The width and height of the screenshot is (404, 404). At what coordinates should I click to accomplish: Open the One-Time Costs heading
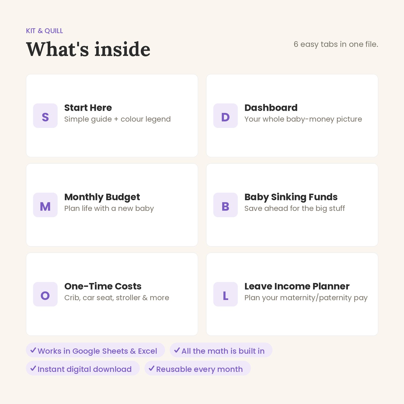103,286
